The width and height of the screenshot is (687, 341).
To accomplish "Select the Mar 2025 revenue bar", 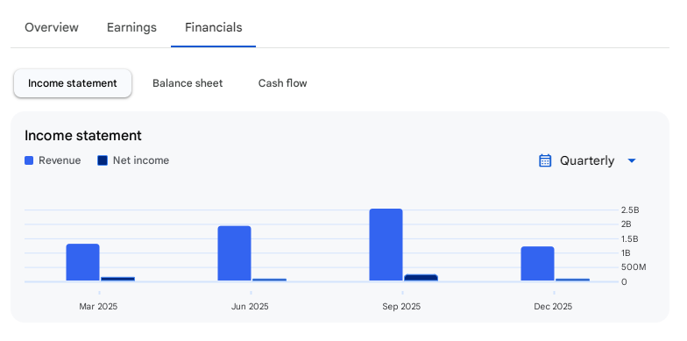I will (82, 263).
